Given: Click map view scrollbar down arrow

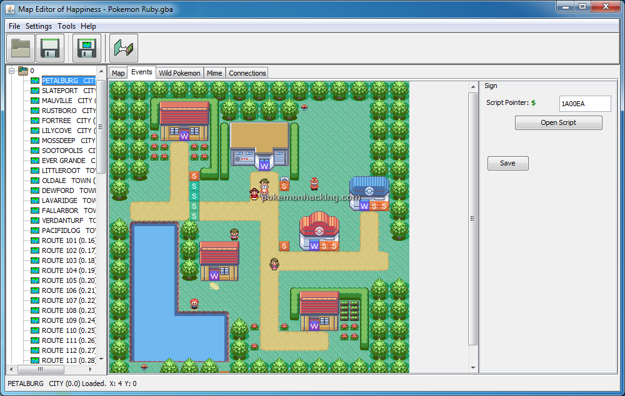Looking at the screenshot, I should click(472, 368).
